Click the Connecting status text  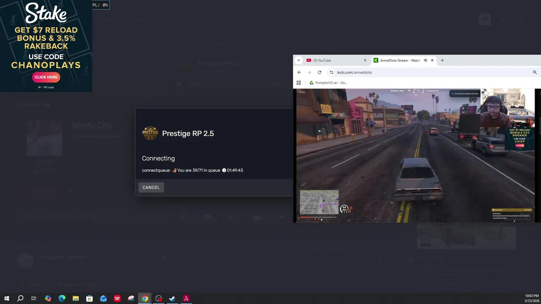(x=158, y=158)
